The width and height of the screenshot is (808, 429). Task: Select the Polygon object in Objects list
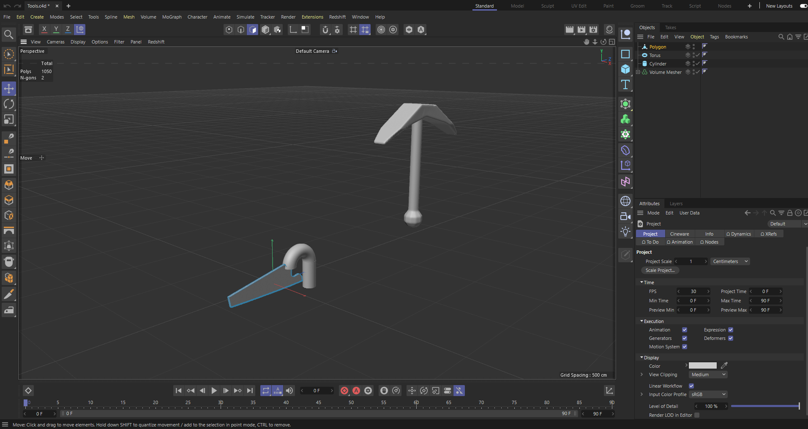coord(658,47)
